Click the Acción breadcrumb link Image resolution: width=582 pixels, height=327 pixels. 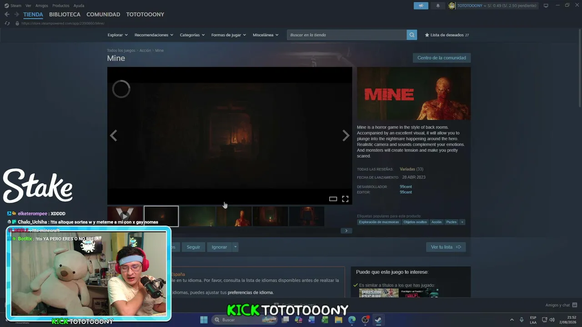(x=145, y=50)
